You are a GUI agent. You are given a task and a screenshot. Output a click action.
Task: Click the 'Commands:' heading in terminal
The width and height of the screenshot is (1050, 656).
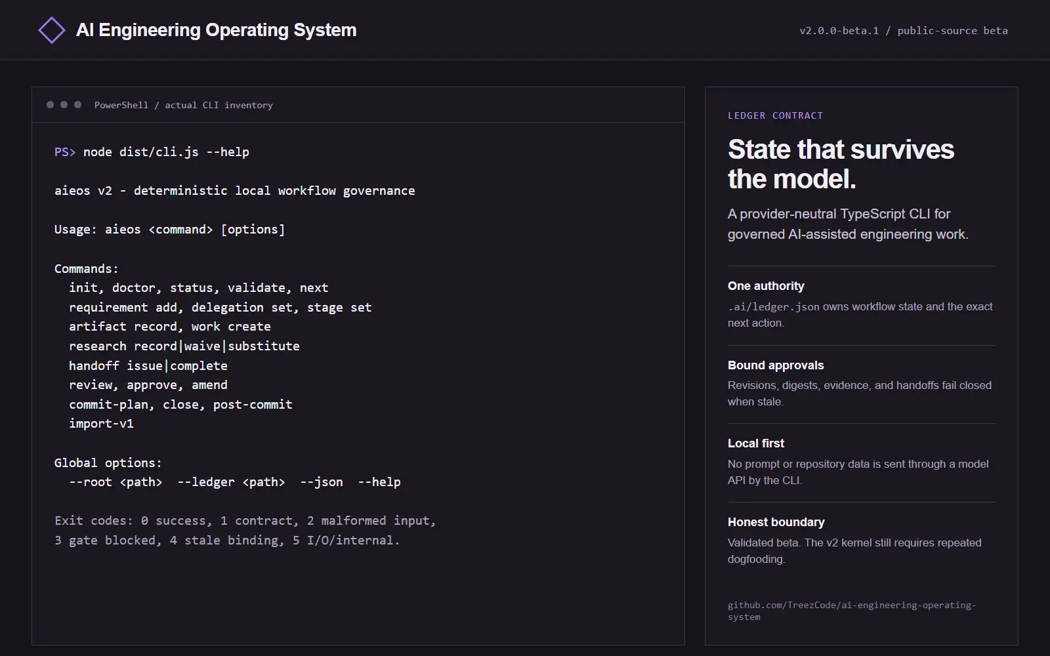[x=86, y=269]
